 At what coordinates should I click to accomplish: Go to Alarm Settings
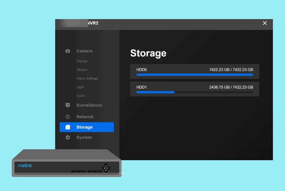(x=87, y=78)
